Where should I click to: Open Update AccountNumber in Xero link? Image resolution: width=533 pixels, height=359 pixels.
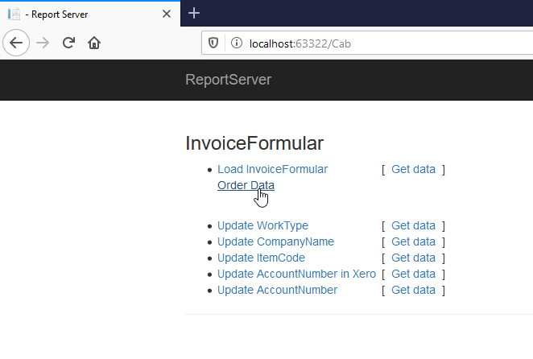[x=296, y=274]
